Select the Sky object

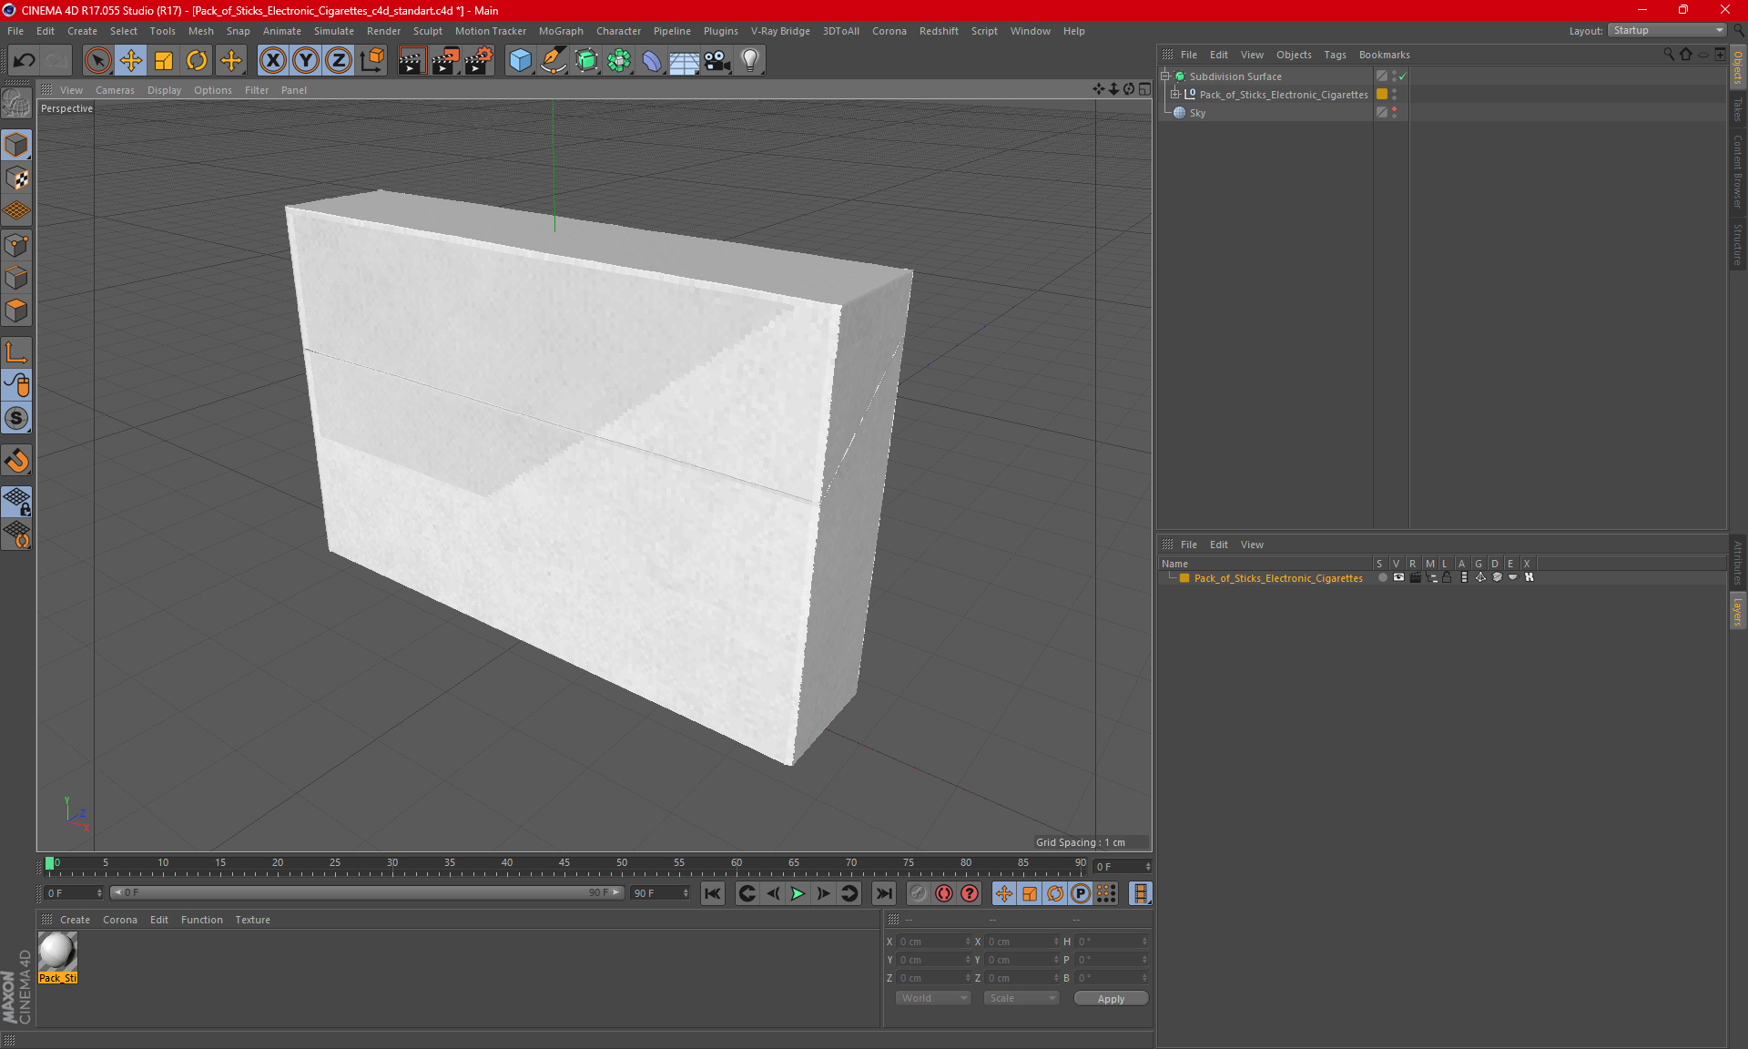(x=1197, y=113)
